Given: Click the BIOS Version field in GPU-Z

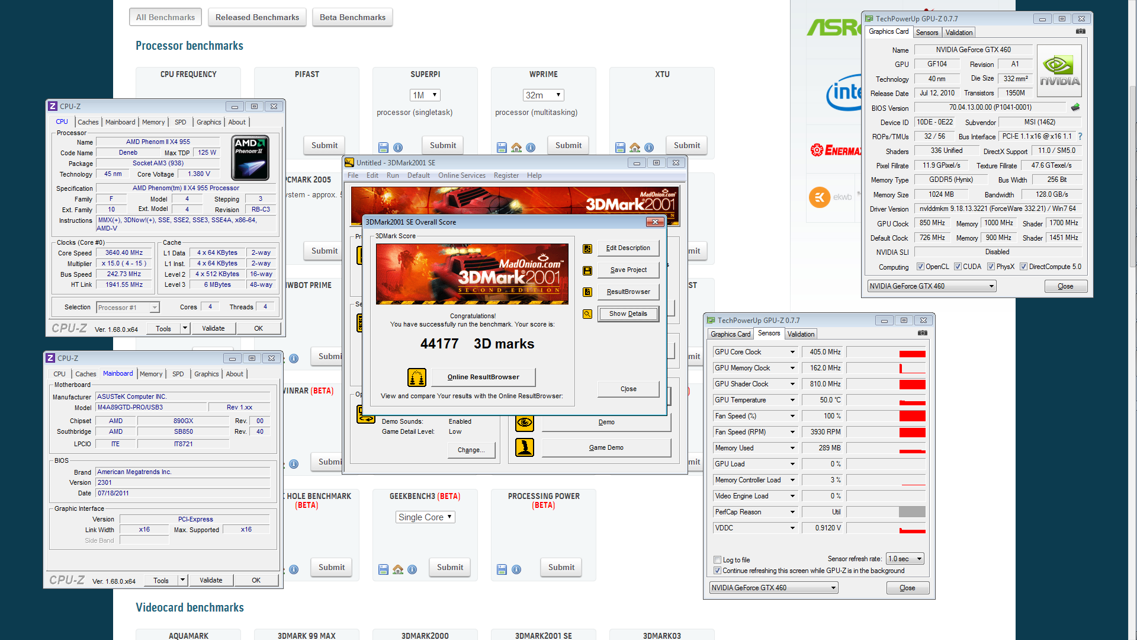Looking at the screenshot, I should pos(990,107).
